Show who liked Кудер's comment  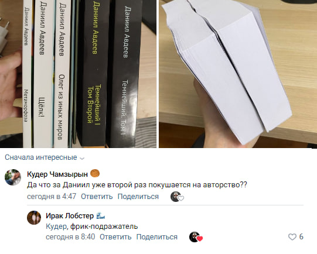[177, 197]
